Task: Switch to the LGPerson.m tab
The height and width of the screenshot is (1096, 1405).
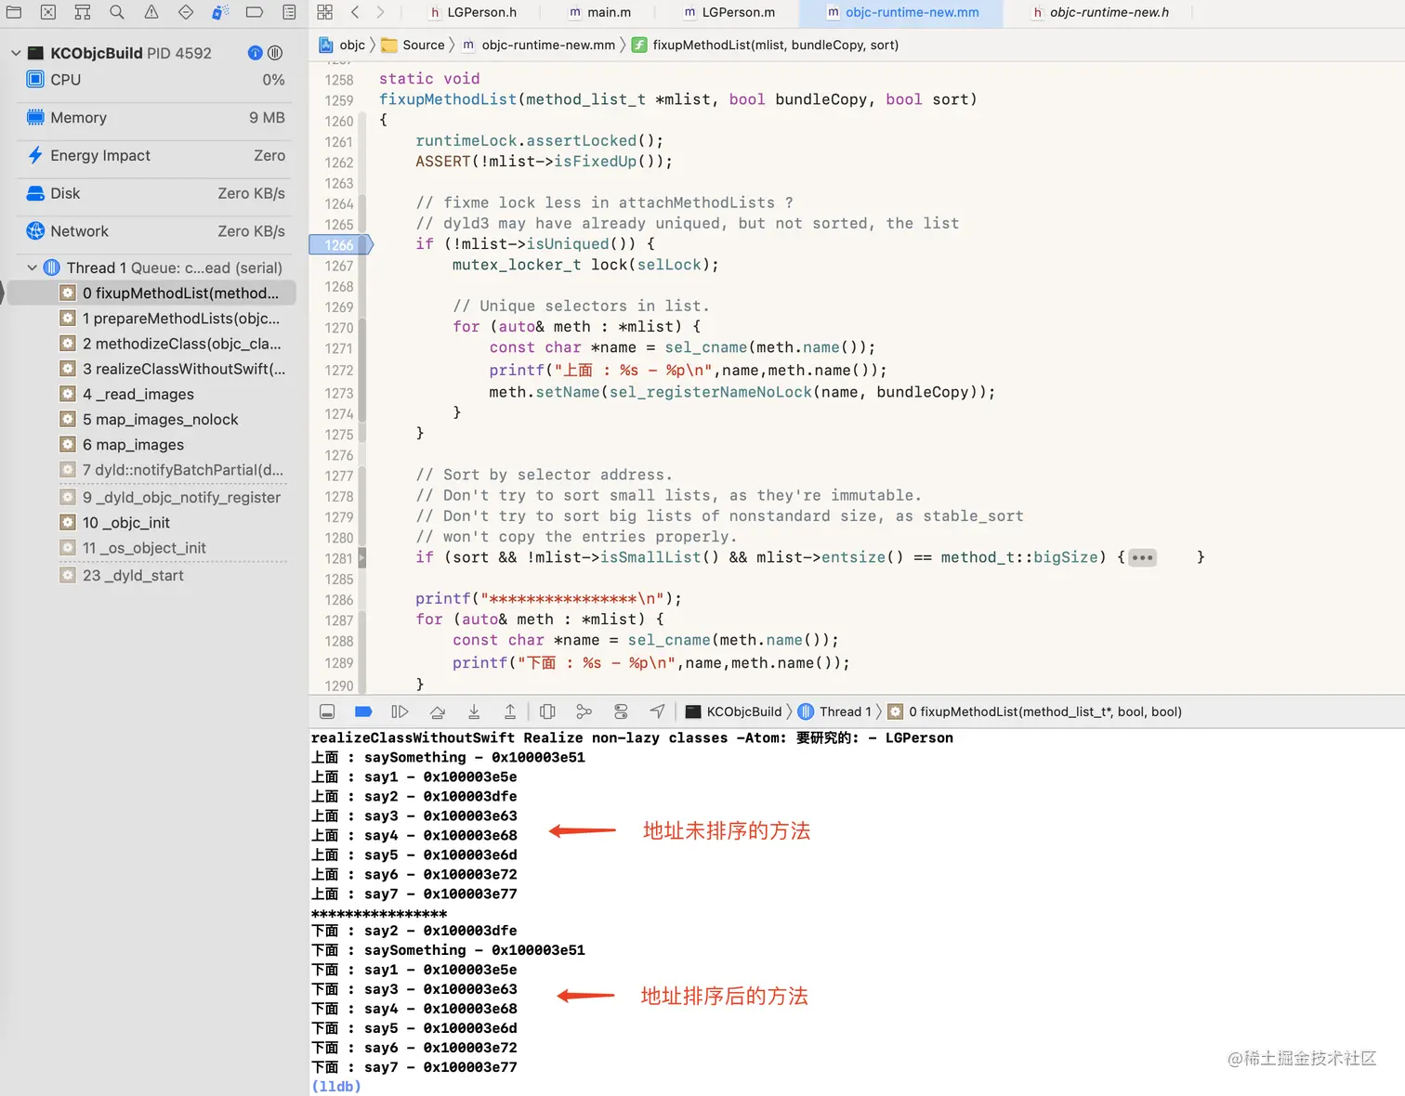Action: (x=729, y=12)
